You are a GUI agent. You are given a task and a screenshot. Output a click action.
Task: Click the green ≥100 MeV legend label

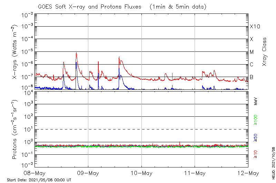(x=256, y=119)
